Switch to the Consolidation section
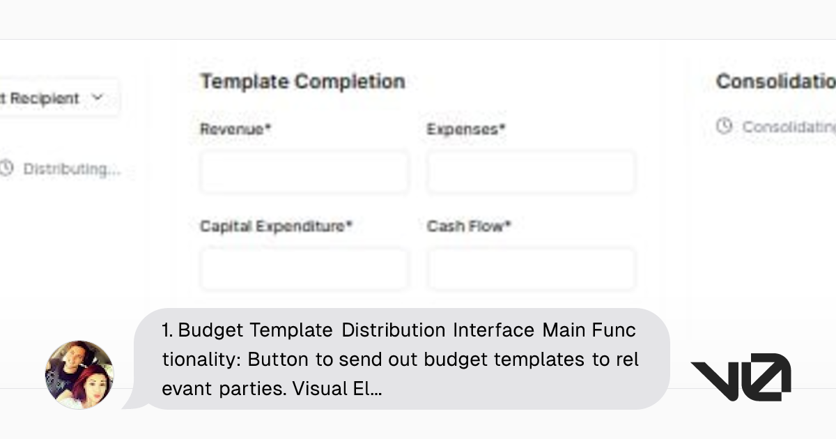 [773, 81]
